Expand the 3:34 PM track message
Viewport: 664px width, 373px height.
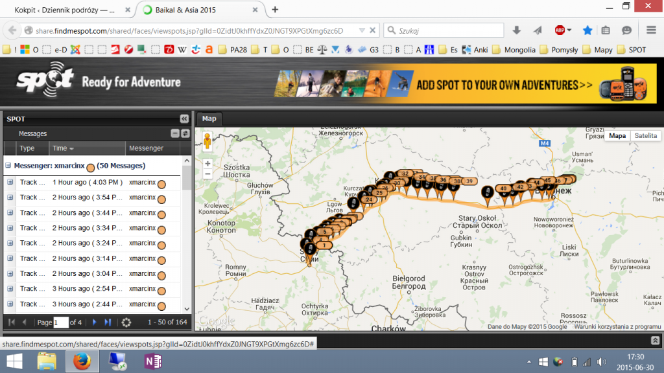coord(10,228)
